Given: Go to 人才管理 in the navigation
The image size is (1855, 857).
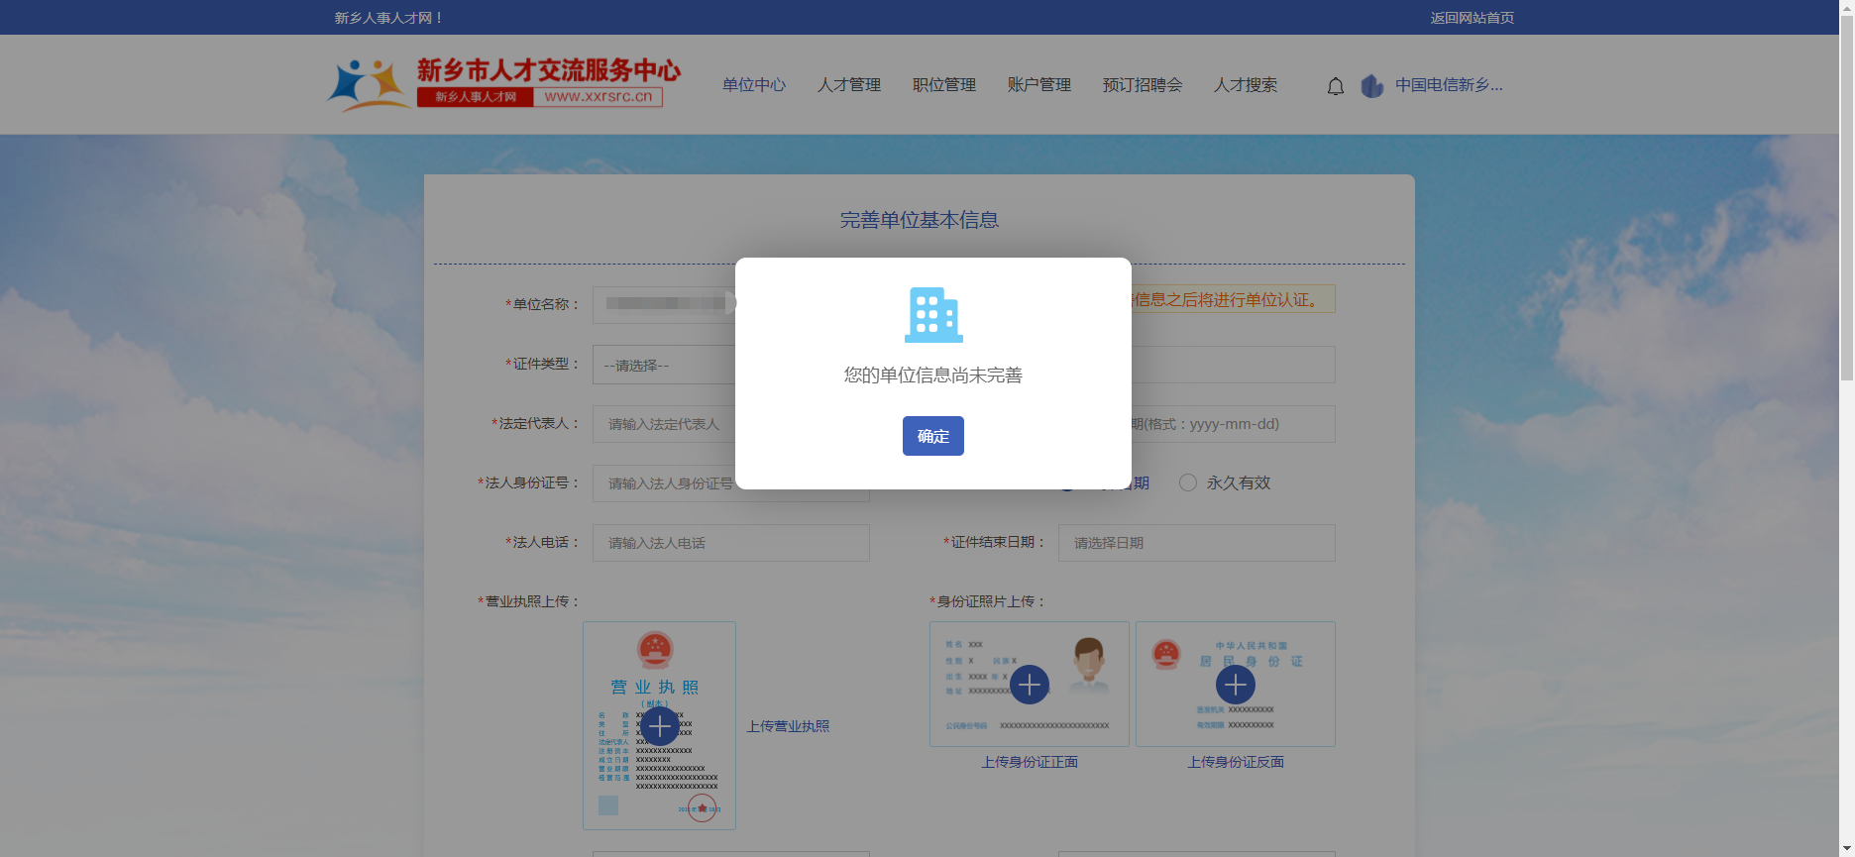Looking at the screenshot, I should coord(849,85).
